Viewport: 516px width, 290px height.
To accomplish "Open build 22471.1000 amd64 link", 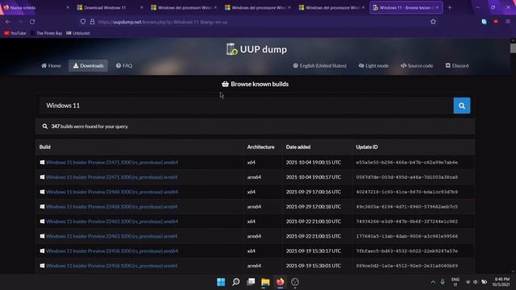I will [x=112, y=163].
